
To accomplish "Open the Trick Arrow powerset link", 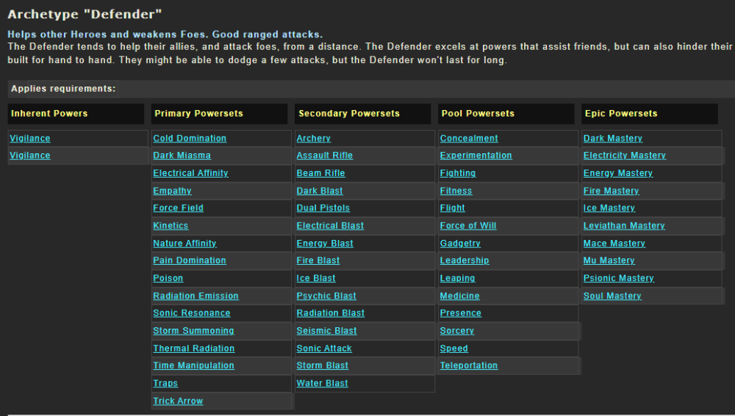I will (x=178, y=401).
